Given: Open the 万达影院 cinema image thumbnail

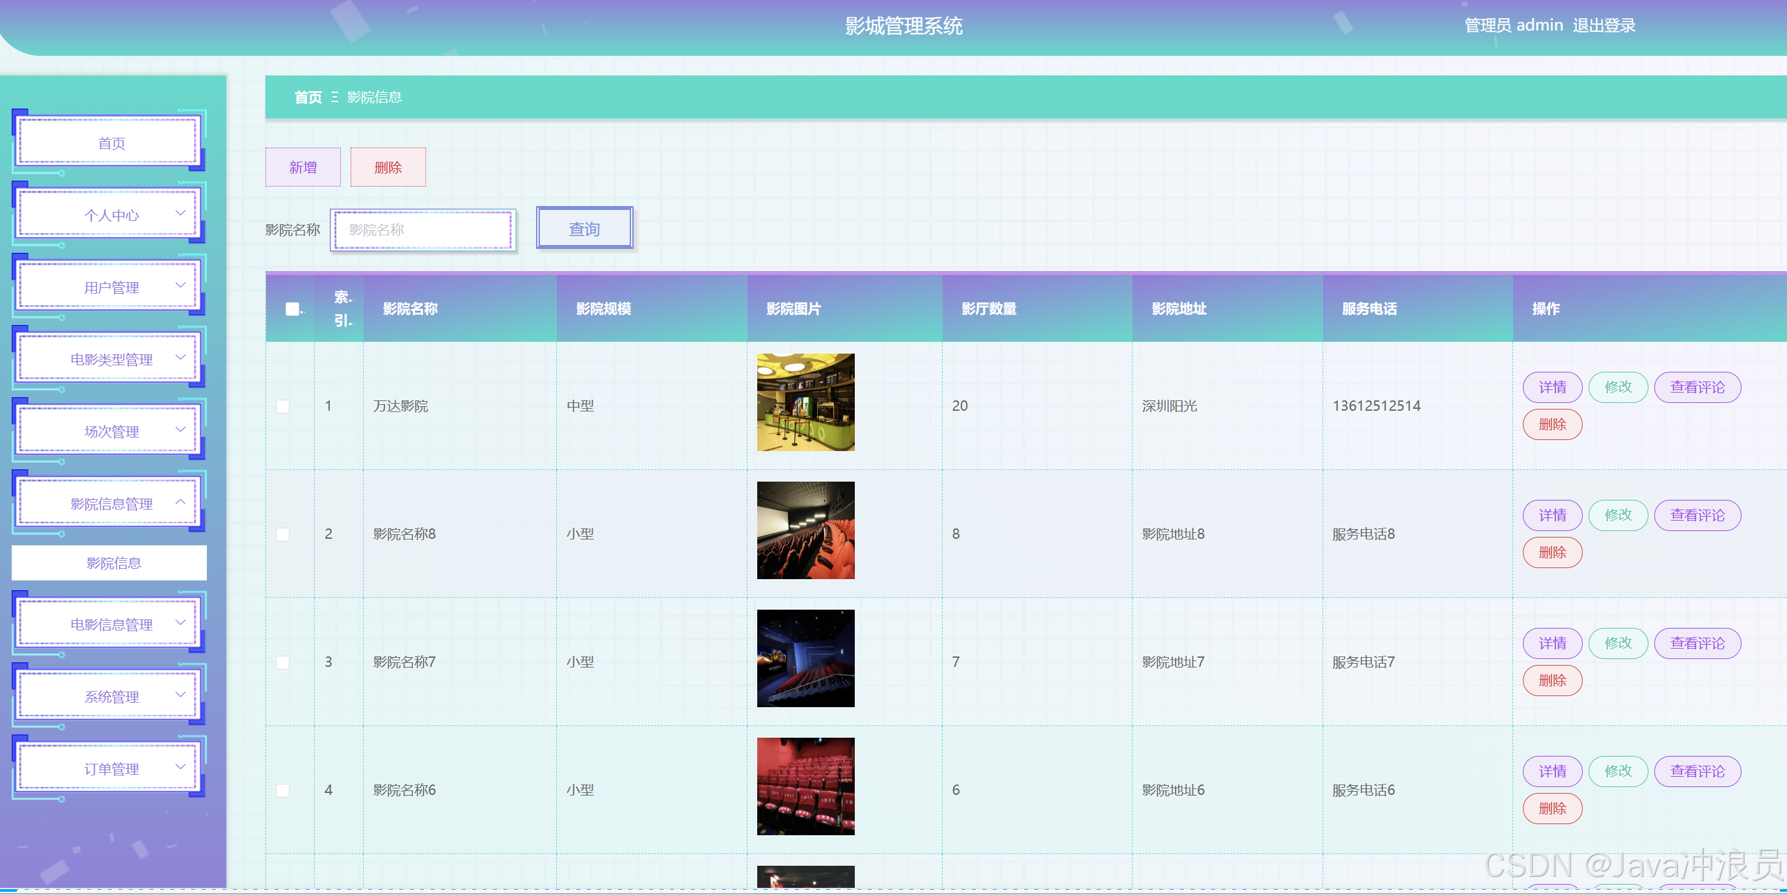Looking at the screenshot, I should pyautogui.click(x=805, y=402).
